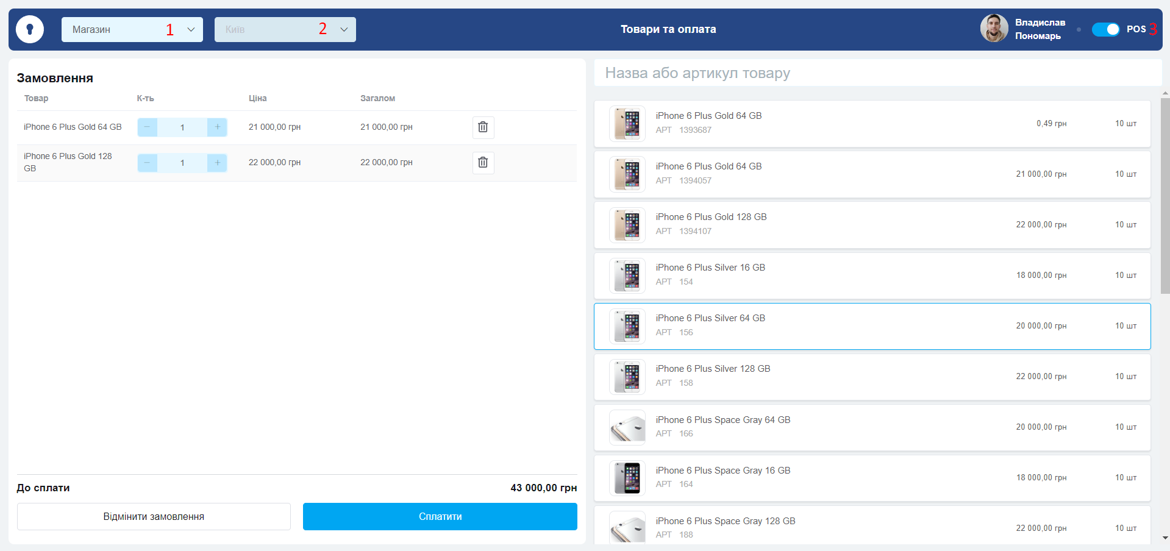
Task: Open the Київ city dropdown
Action: click(285, 29)
